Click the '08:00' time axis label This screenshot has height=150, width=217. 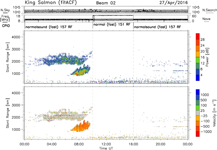pyautogui.click(x=79, y=144)
